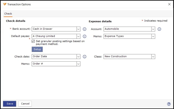174x109 pixels.
Task: Open the Memo dropdown showing Expense Types
Action: 153,36
